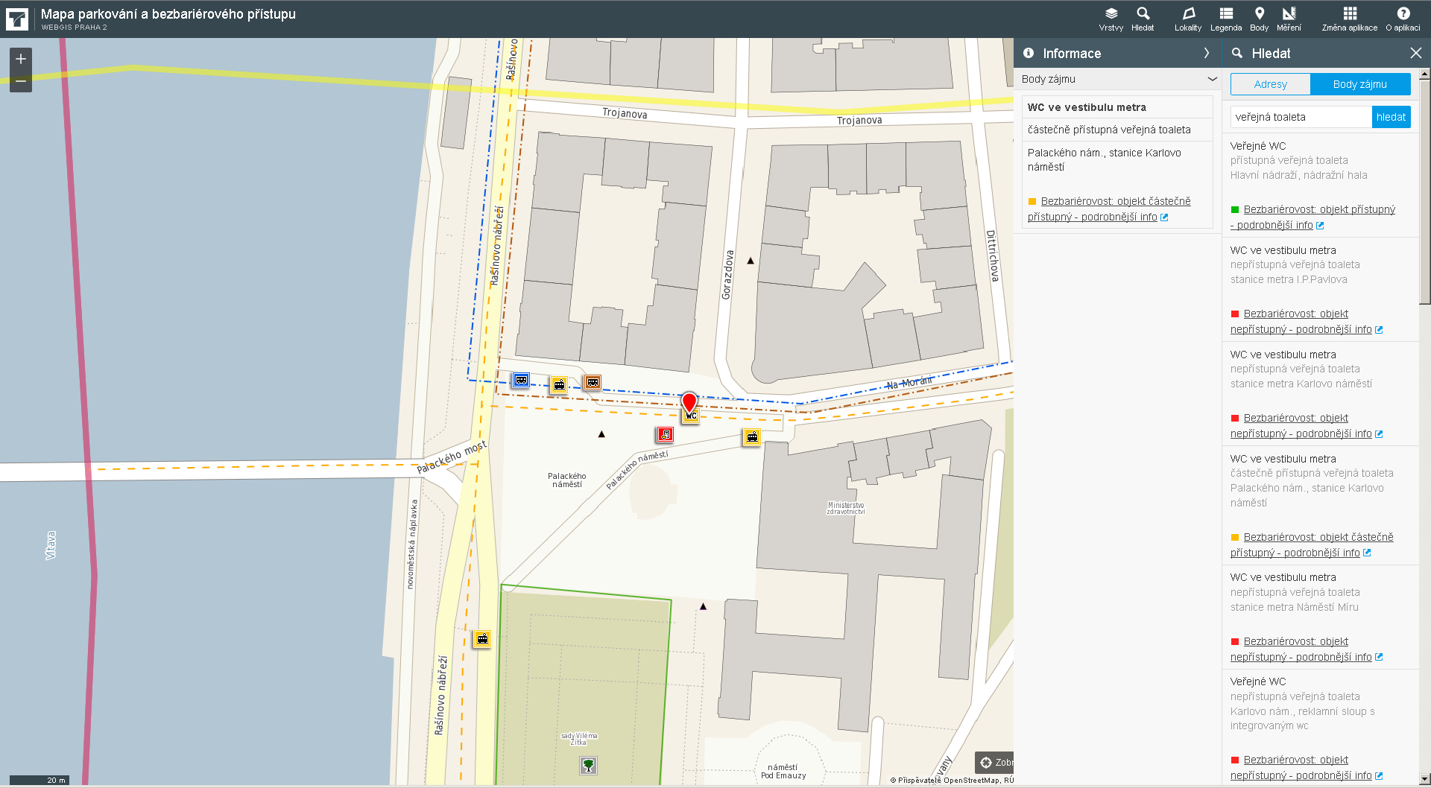Open the O aplikaci help

[1403, 19]
